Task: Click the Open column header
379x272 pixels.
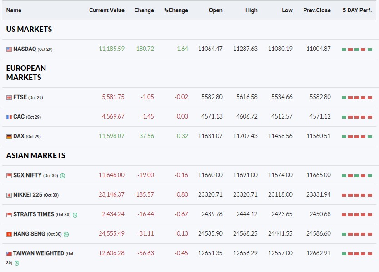Action: (215, 10)
